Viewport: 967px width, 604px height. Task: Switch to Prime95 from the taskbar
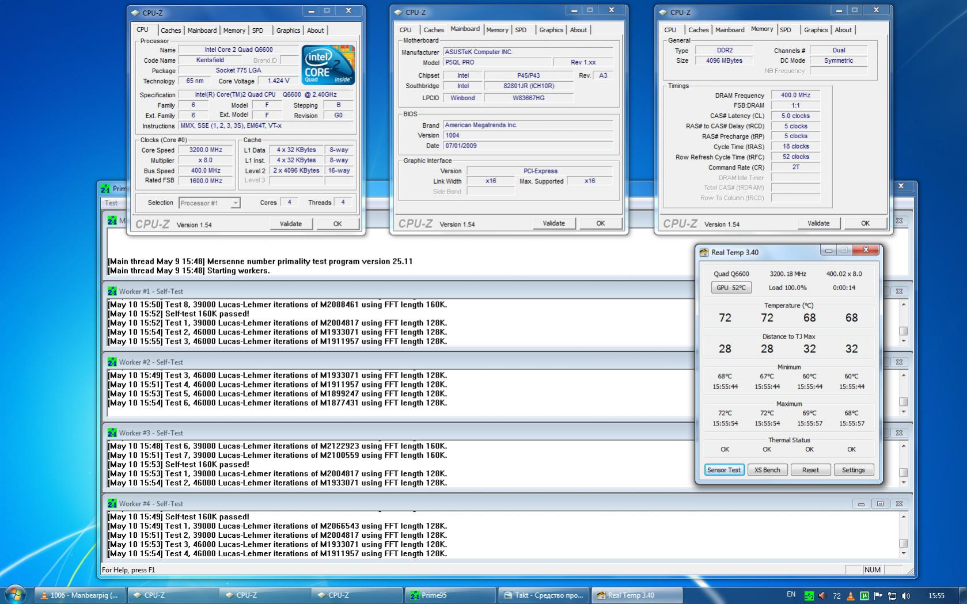click(450, 595)
